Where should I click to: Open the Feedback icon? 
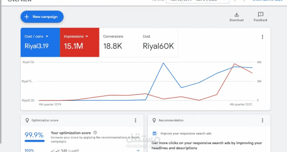[x=260, y=14]
